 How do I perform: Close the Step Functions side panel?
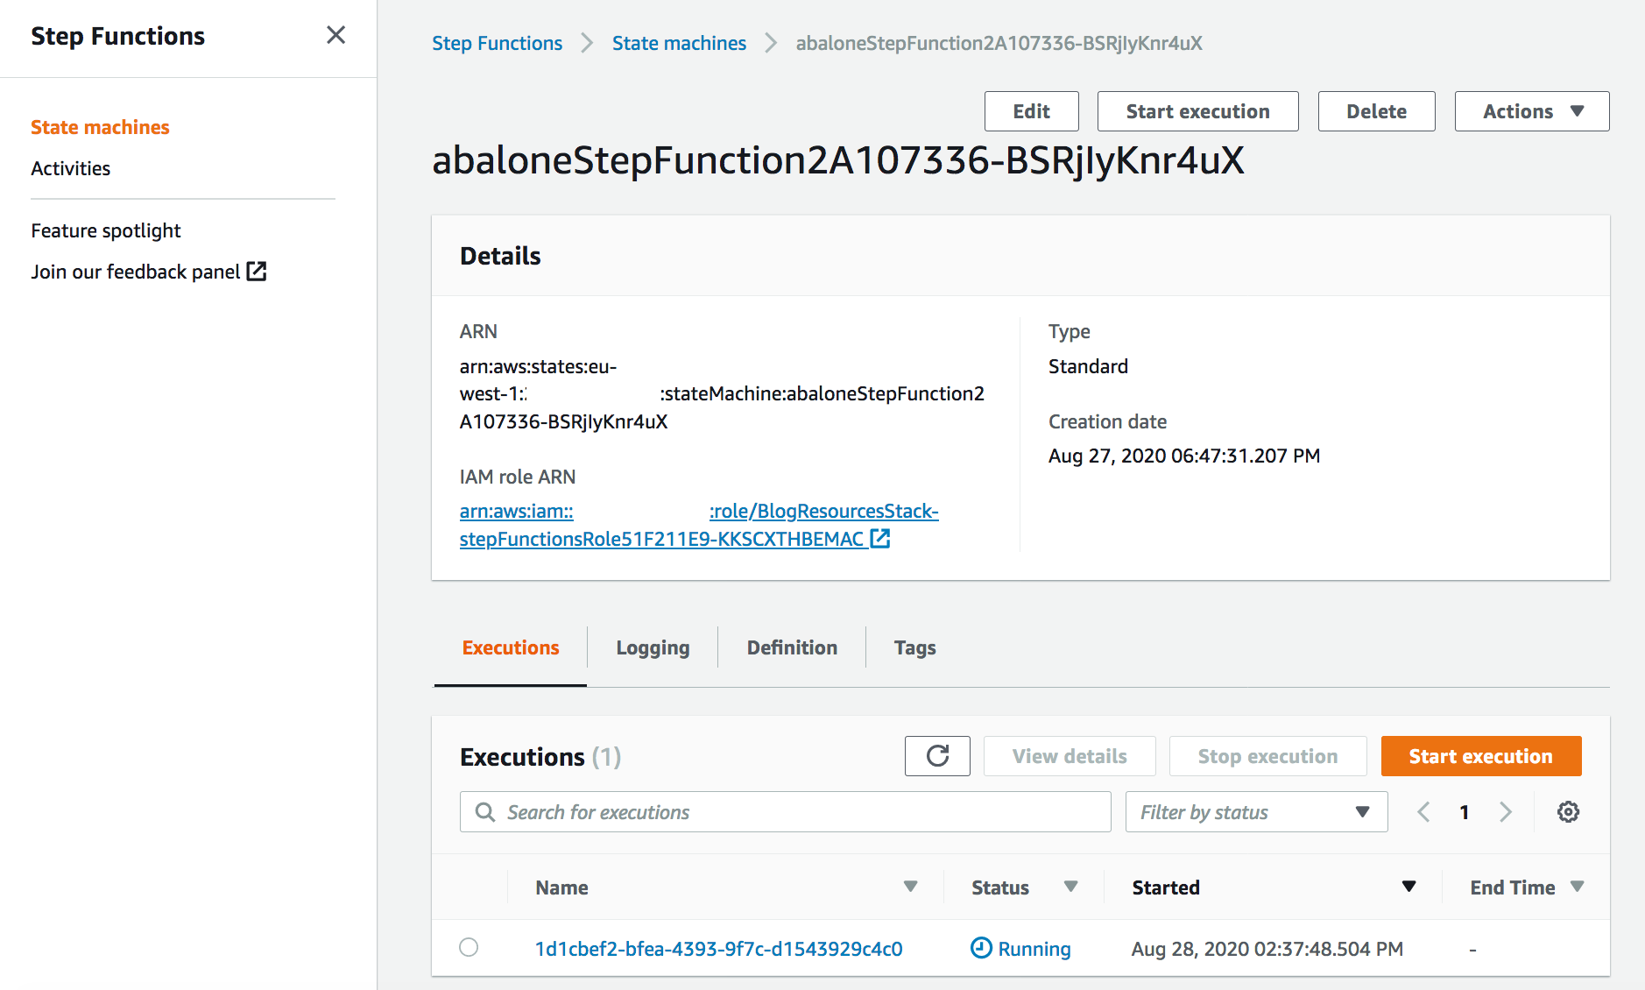tap(335, 35)
